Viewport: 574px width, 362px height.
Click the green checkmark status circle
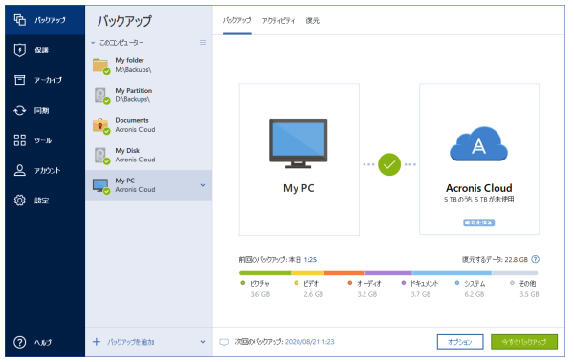tap(389, 164)
